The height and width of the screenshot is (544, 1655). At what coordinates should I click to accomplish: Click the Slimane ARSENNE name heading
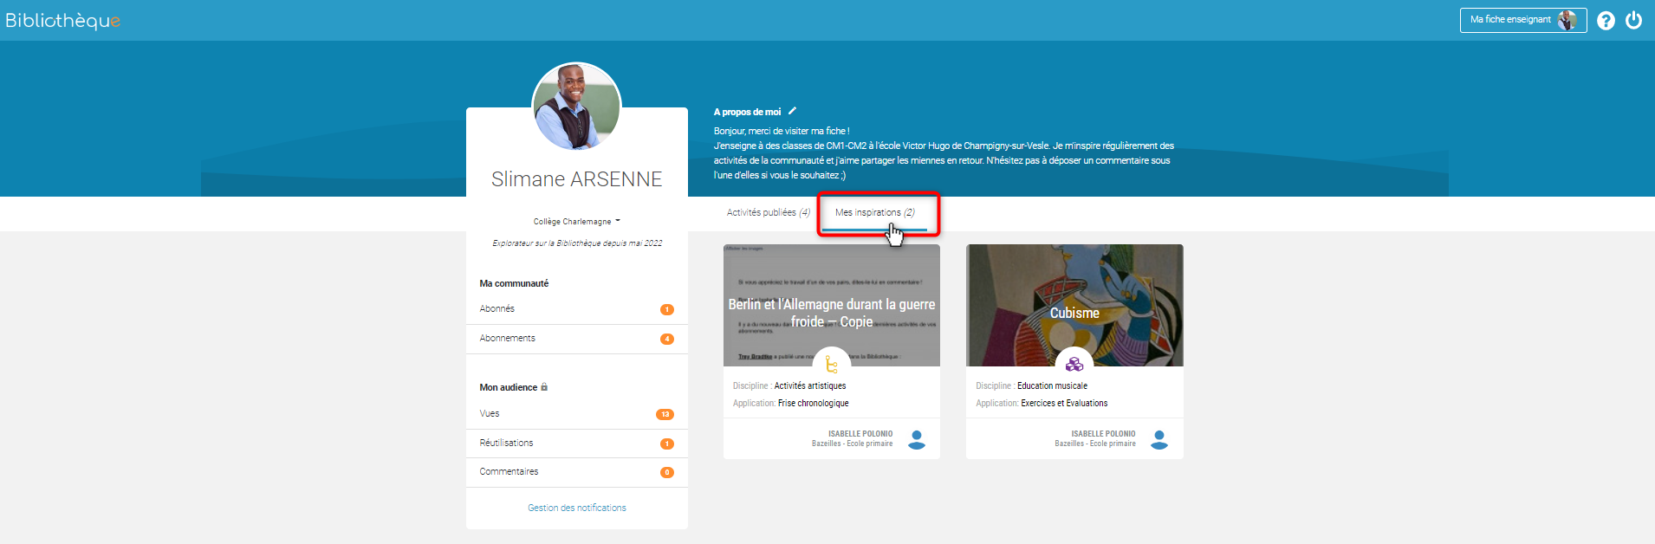[577, 179]
